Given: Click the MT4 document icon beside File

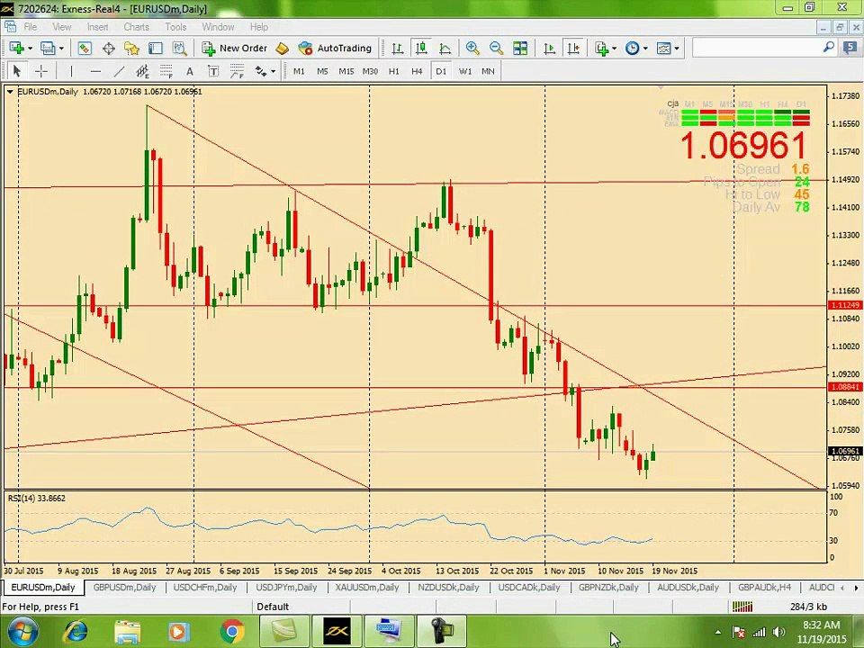Looking at the screenshot, I should pyautogui.click(x=9, y=26).
